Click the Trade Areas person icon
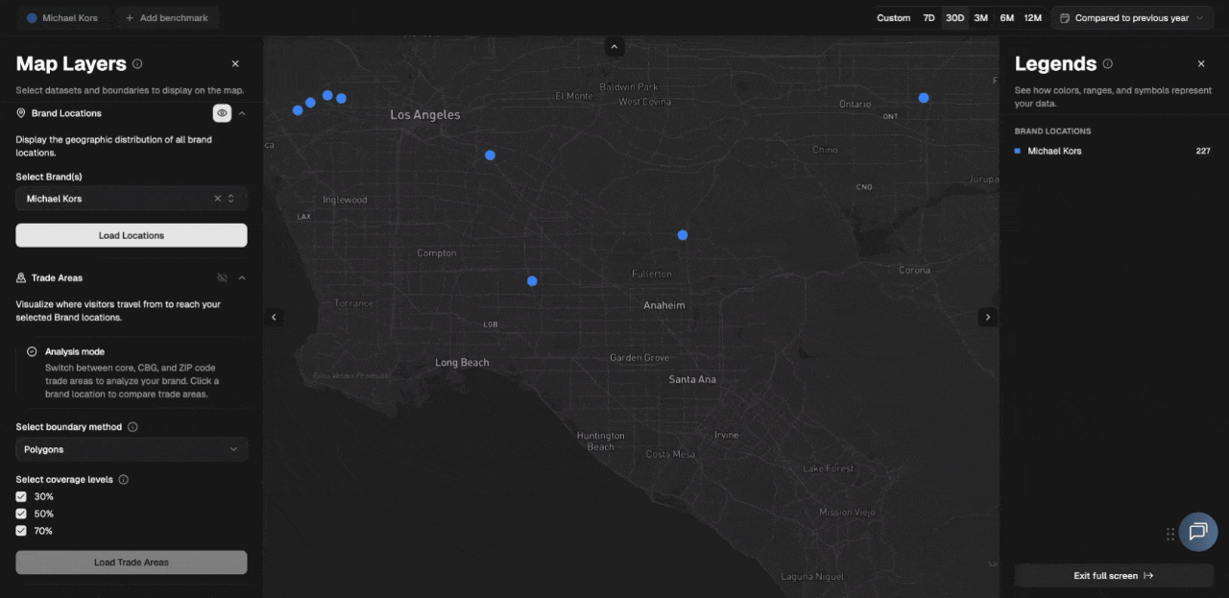The image size is (1229, 598). pyautogui.click(x=20, y=277)
